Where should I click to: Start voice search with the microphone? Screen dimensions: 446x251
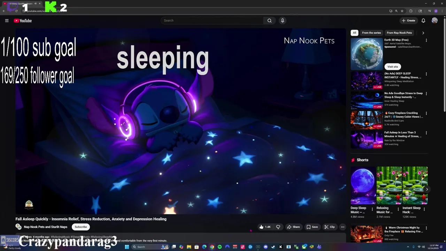click(x=283, y=21)
